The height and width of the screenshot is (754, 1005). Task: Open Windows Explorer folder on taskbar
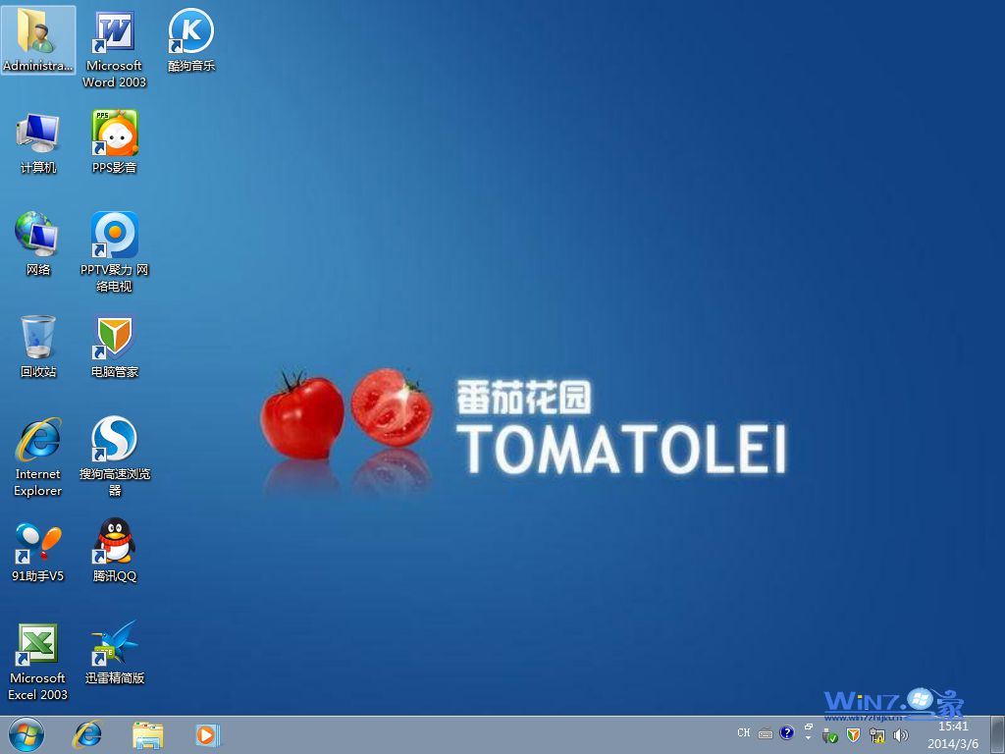(x=147, y=734)
